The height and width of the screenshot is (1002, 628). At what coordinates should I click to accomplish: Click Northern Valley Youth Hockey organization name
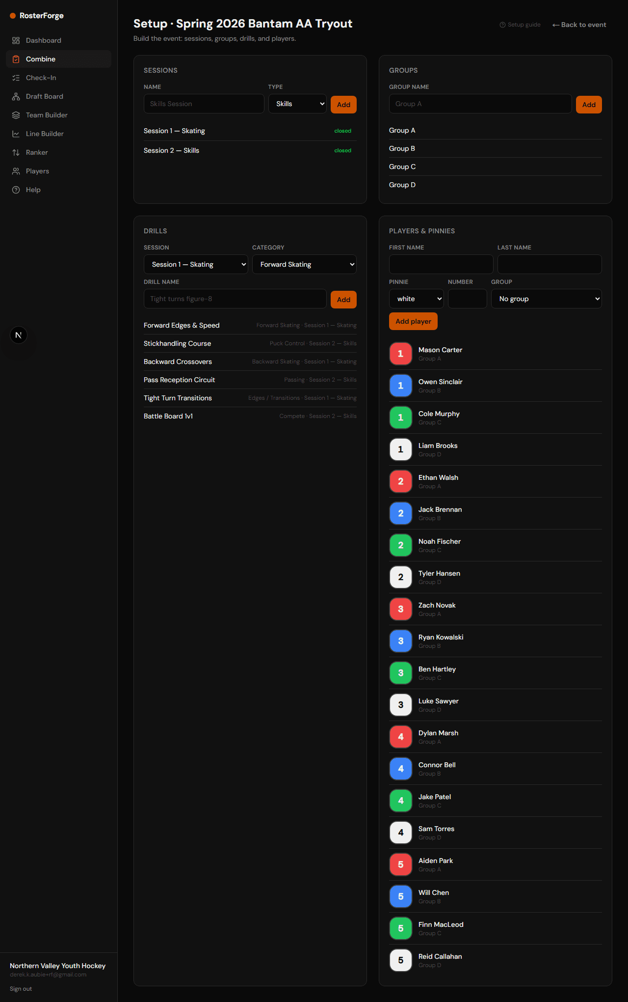point(57,966)
